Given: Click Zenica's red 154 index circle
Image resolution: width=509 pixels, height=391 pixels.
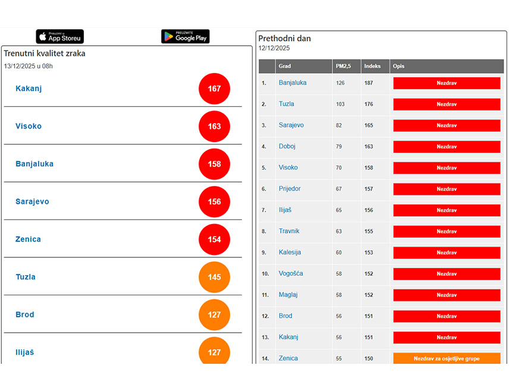Looking at the screenshot, I should pyautogui.click(x=214, y=239).
